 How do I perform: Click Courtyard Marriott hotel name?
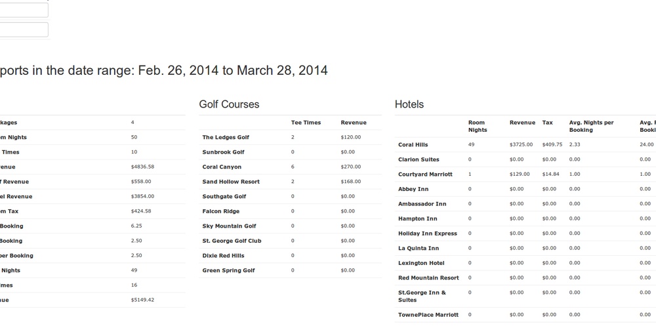click(x=425, y=174)
